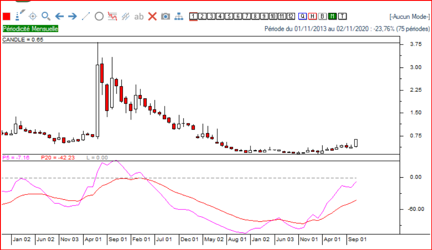432x250 pixels.
Task: Open the hierarchy tree icon
Action: [x=179, y=16]
